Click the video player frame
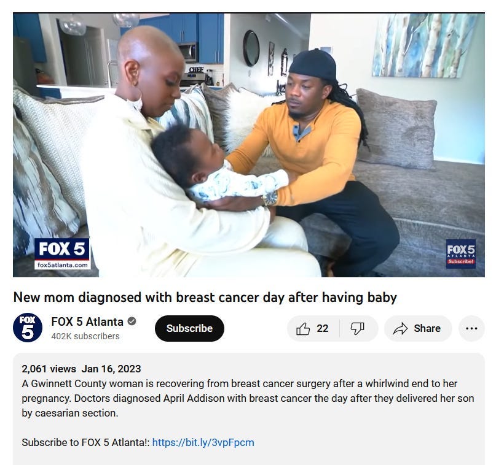 point(249,145)
